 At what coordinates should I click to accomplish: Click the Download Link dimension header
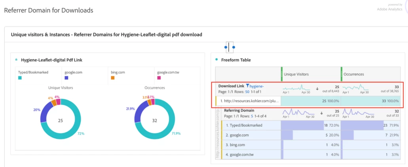pos(232,86)
